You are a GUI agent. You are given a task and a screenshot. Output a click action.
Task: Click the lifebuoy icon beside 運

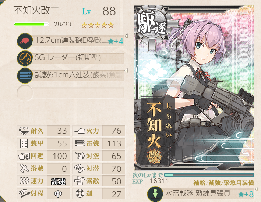[80, 193]
